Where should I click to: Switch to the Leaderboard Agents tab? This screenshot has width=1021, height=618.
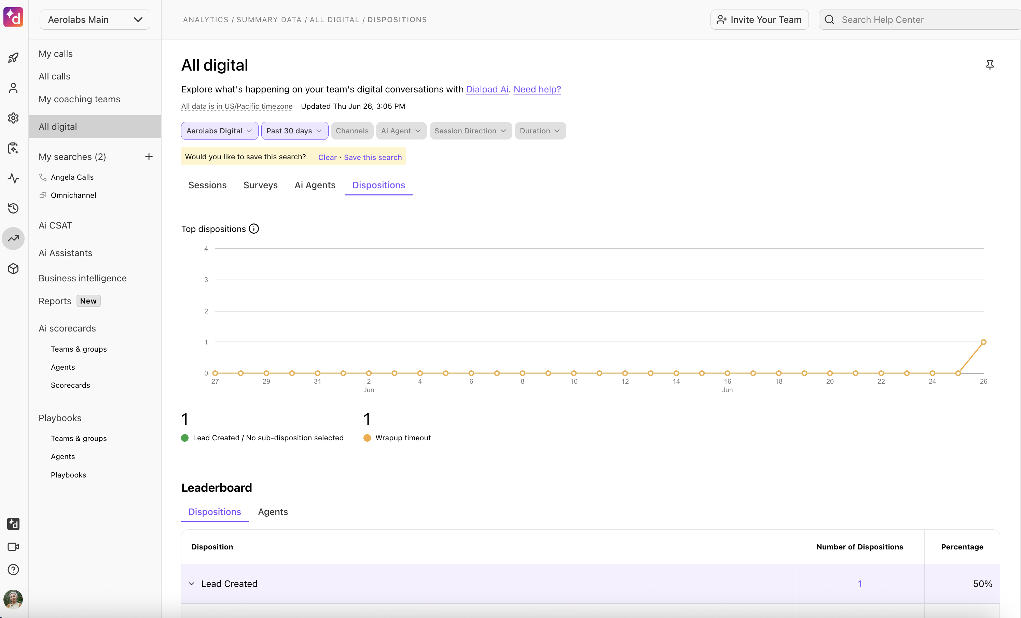[x=273, y=512]
